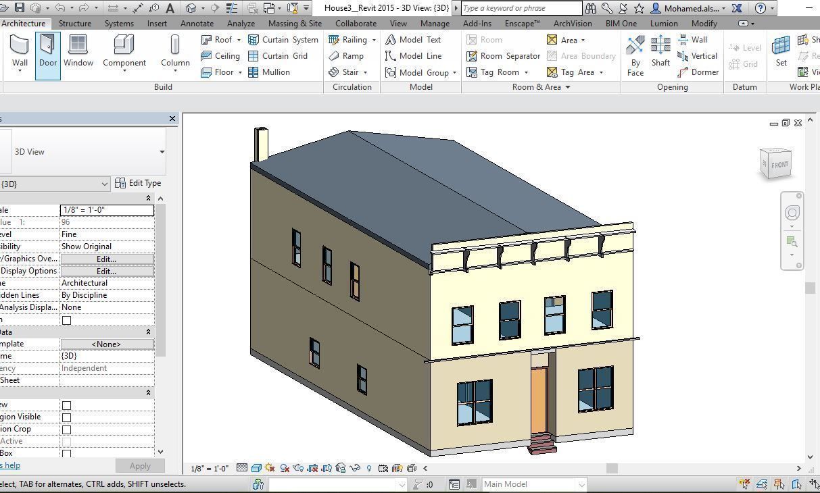The image size is (820, 493).
Task: Click the Default 3D View house icon
Action: (191, 8)
